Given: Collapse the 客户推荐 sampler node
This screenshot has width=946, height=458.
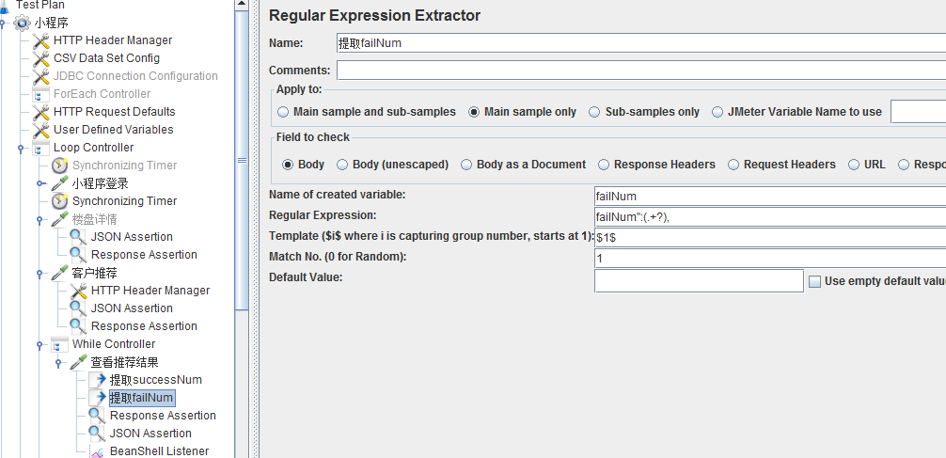Looking at the screenshot, I should point(39,274).
